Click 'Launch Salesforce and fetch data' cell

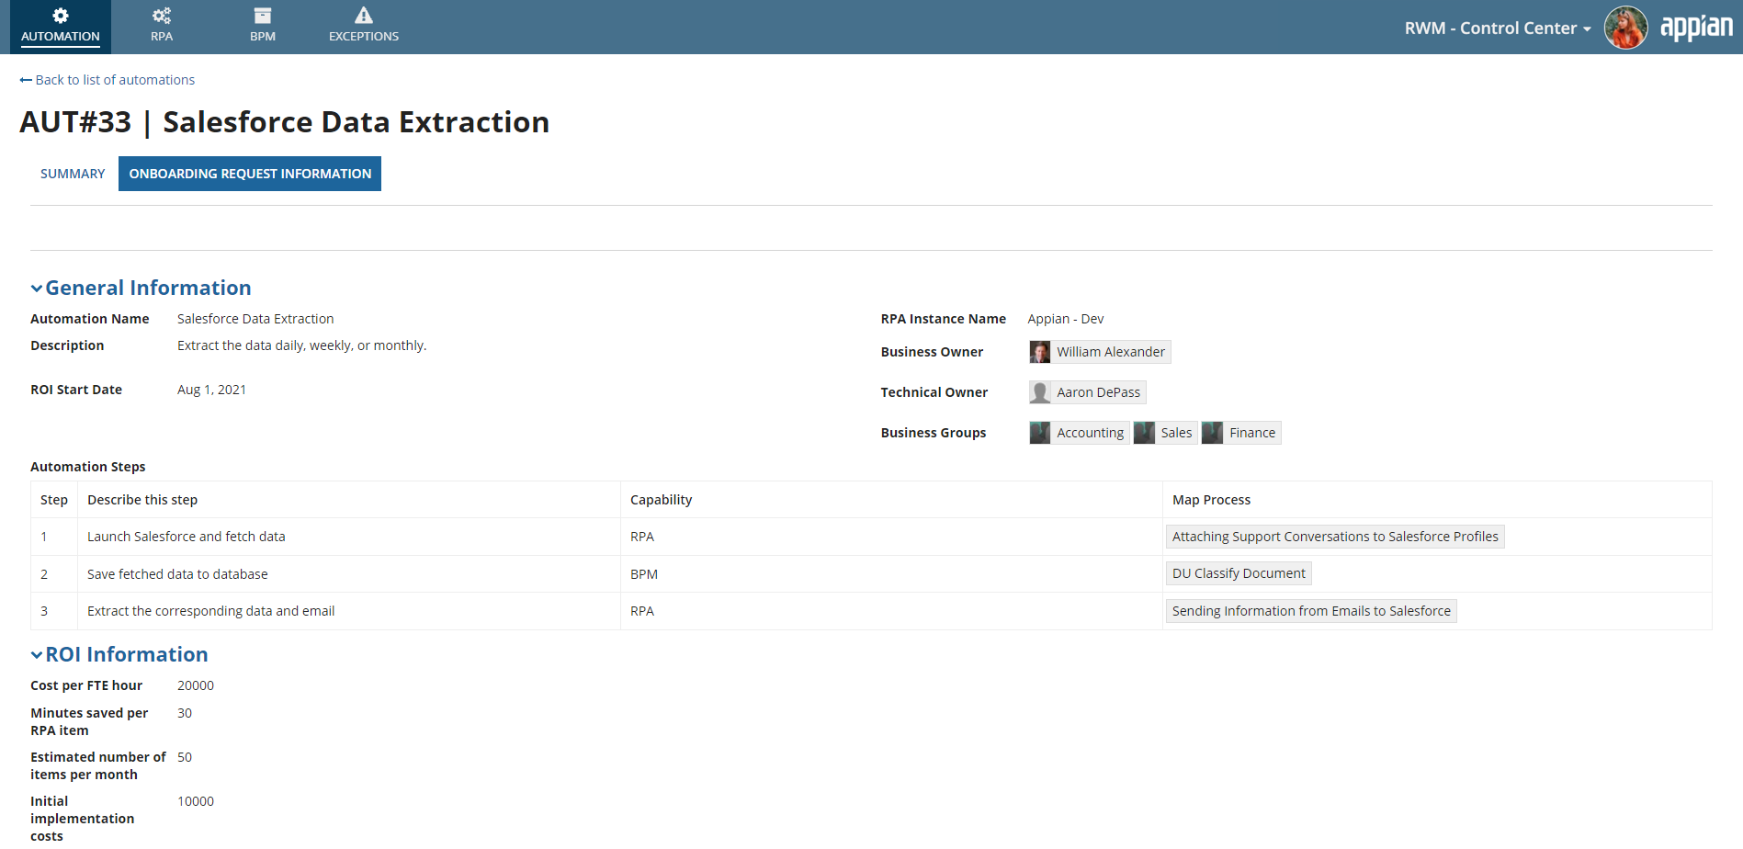pyautogui.click(x=349, y=537)
